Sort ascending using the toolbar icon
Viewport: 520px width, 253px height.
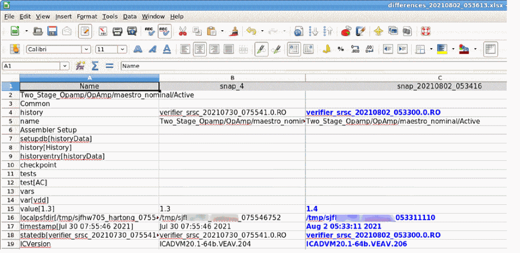tap(312, 31)
